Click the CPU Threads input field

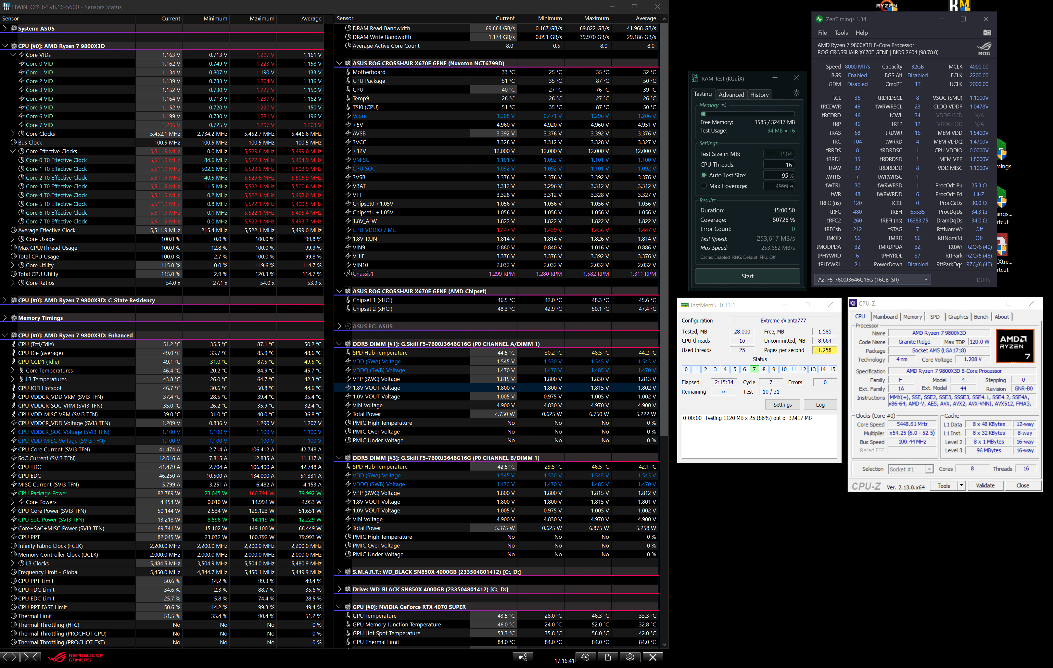tap(779, 165)
